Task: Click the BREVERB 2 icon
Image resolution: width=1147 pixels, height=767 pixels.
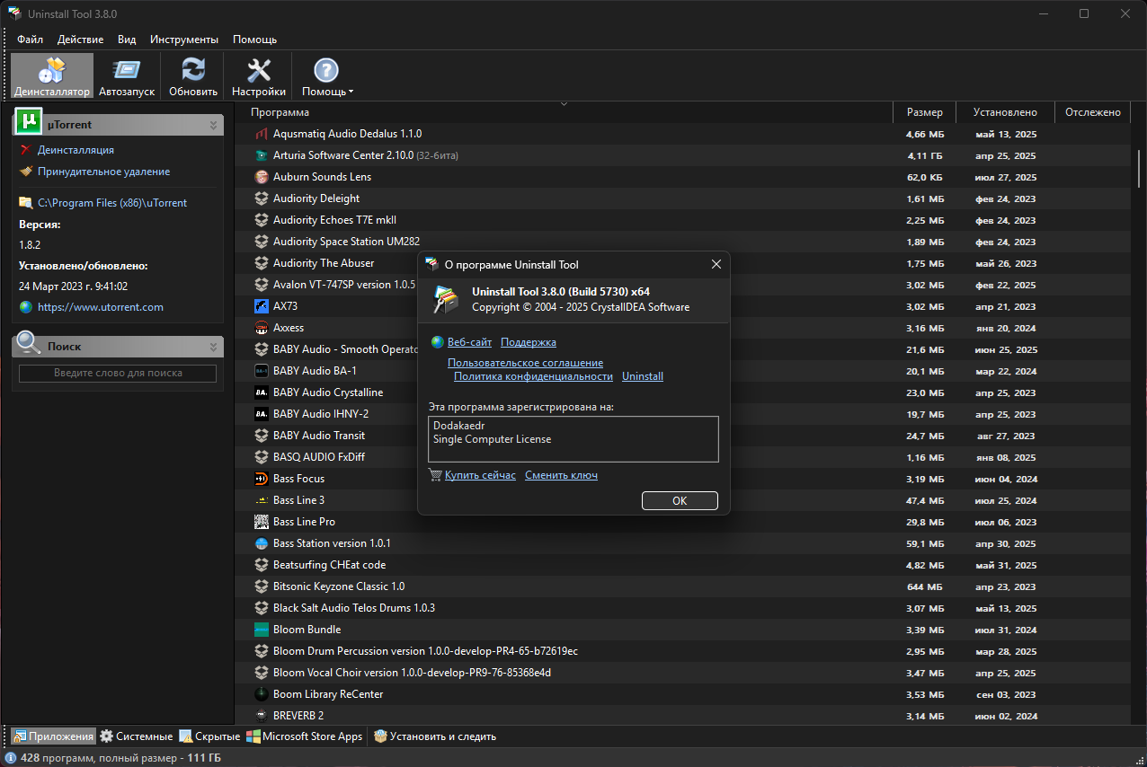Action: pyautogui.click(x=262, y=716)
